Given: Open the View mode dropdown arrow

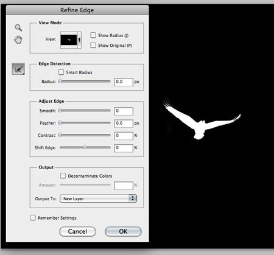Looking at the screenshot, I should 80,40.
